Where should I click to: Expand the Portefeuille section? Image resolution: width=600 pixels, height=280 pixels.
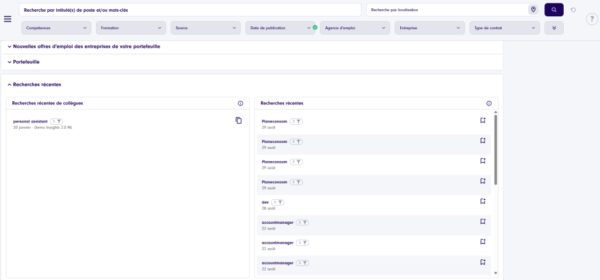coord(26,62)
